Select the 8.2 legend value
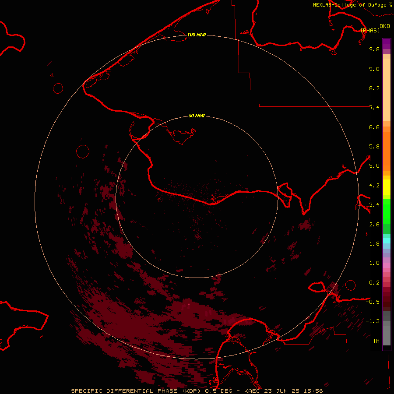 tap(374, 88)
